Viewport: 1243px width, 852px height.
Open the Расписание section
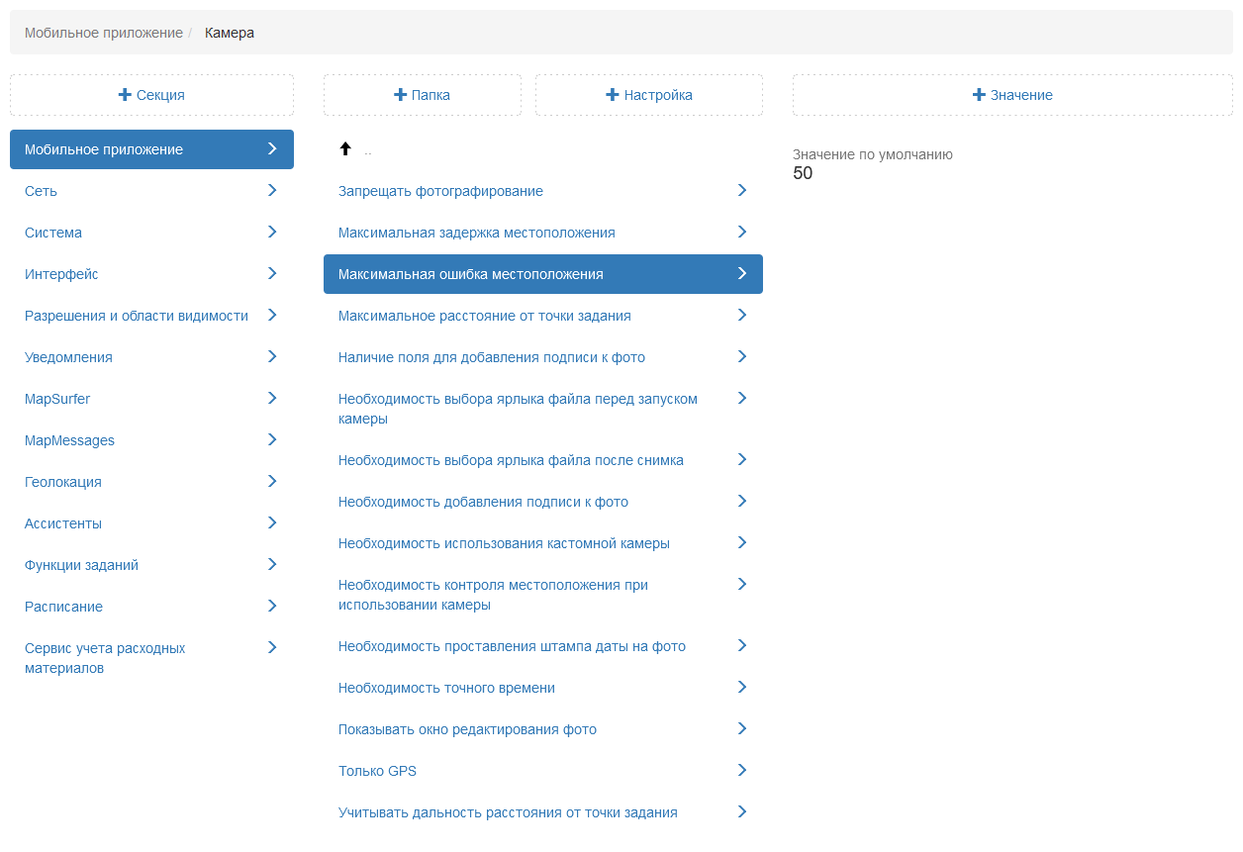[151, 607]
